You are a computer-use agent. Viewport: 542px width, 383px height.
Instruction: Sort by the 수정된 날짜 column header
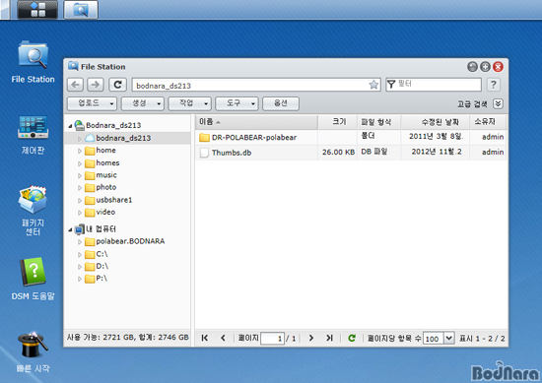pyautogui.click(x=436, y=122)
